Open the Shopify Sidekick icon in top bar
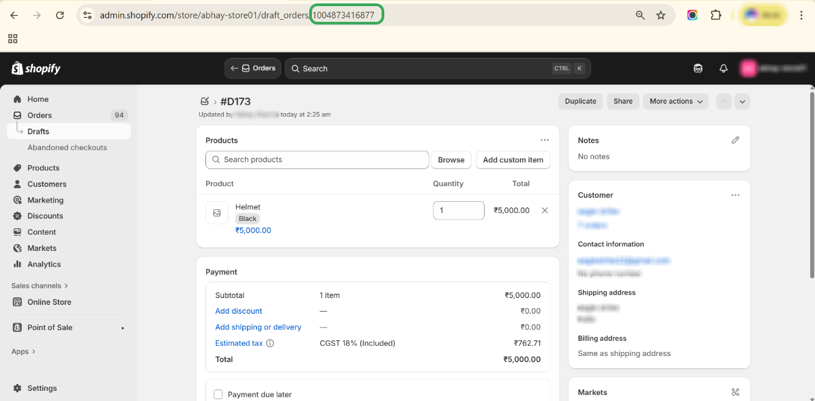815x401 pixels. point(698,68)
